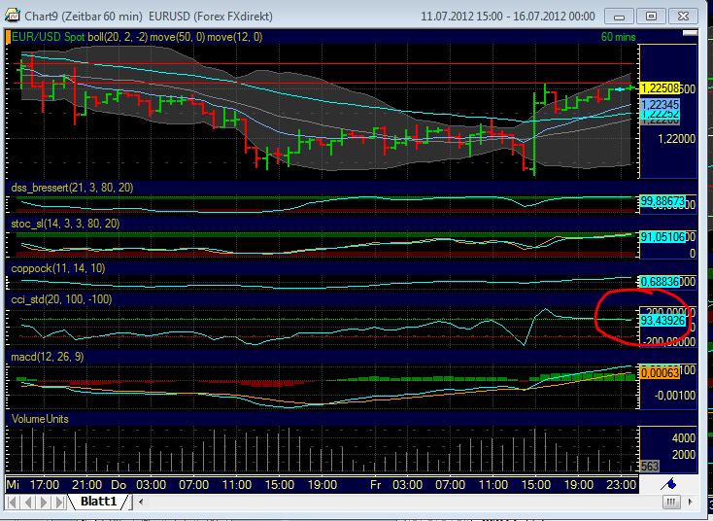Click the 23:00 time axis label

tap(621, 485)
